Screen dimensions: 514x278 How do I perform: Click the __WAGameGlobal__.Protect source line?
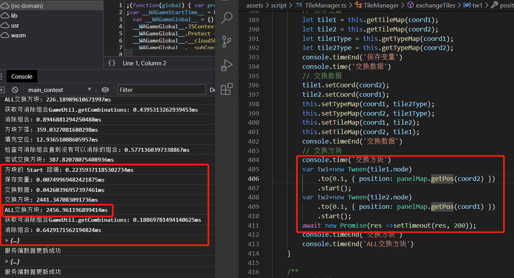[174, 33]
